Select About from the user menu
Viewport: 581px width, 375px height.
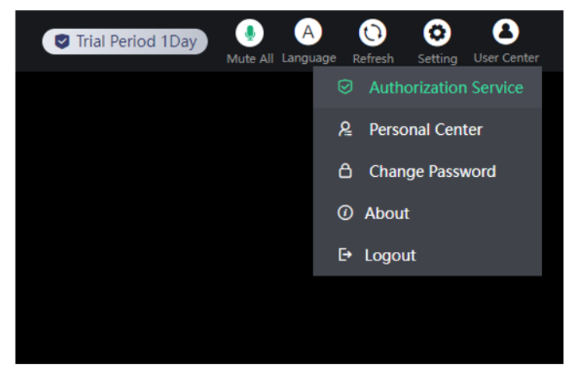click(428, 214)
